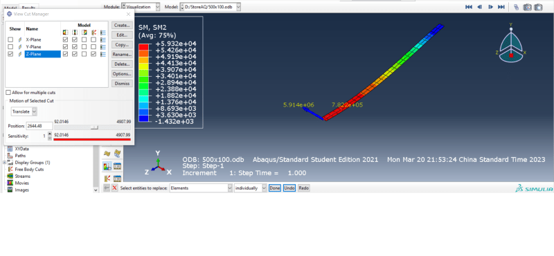Viewport: 554px width, 256px height.
Task: Click the blue-tinted deformed-shape right toolbox icon
Action: [x=118, y=153]
